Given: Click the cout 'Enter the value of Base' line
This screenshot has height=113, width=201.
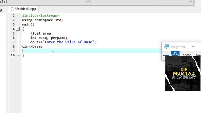Looking at the screenshot, I should 63,42.
